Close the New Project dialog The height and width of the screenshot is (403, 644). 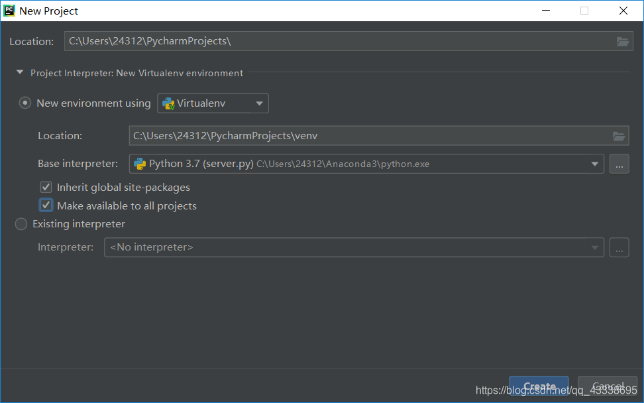(623, 11)
